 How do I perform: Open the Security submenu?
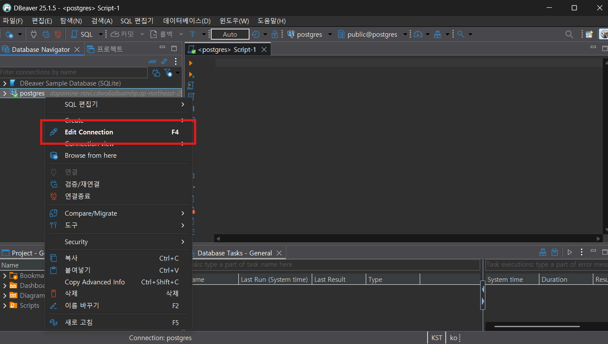(x=118, y=242)
